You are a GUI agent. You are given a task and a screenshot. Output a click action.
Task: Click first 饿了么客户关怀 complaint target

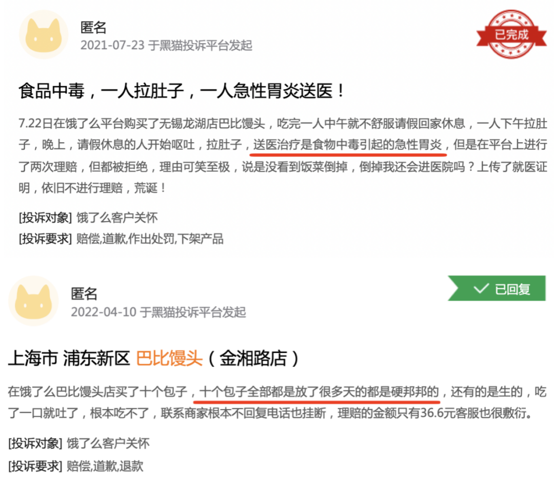tap(117, 218)
